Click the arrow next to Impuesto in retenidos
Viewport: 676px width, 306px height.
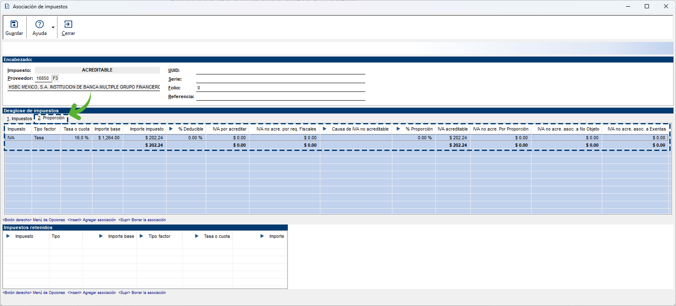[8, 236]
